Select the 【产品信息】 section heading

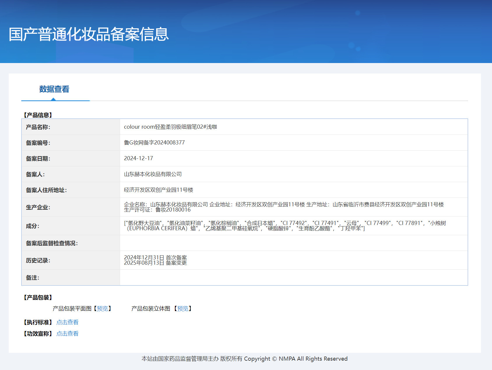[38, 115]
